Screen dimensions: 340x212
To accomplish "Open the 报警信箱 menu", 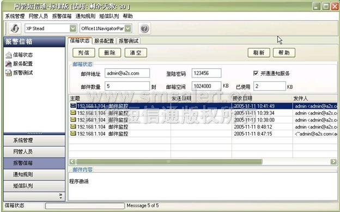I will pos(62,16).
